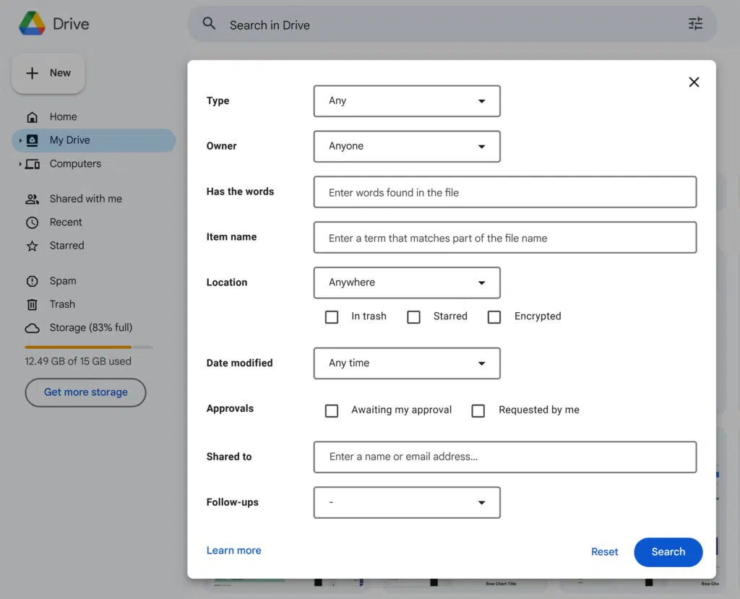Click the storage usage progress bar
Viewport: 740px width, 599px height.
[x=89, y=348]
